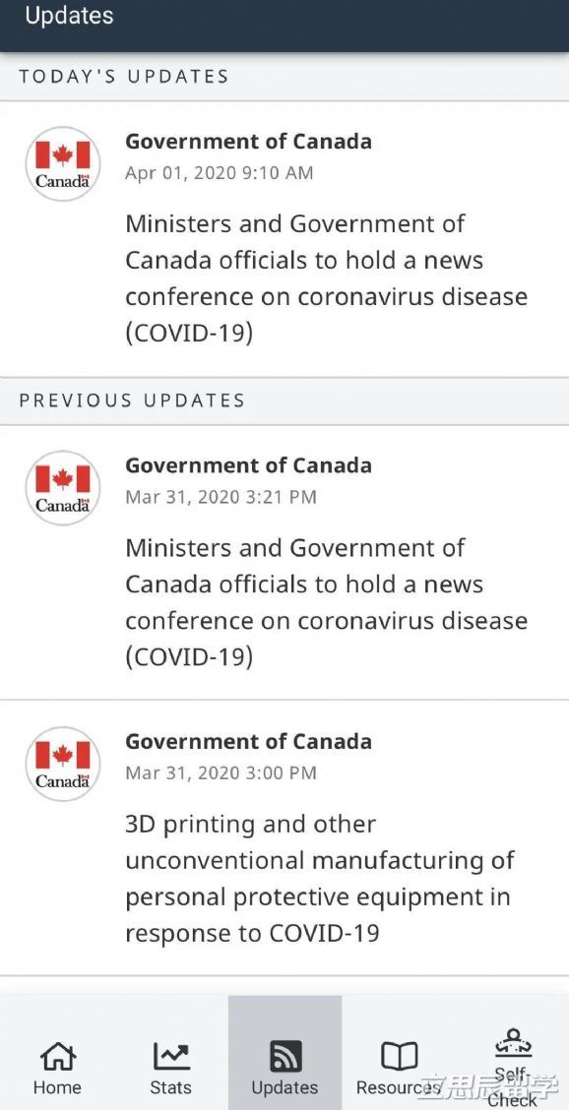
Task: Open the Home tab house icon
Action: coord(57,1057)
